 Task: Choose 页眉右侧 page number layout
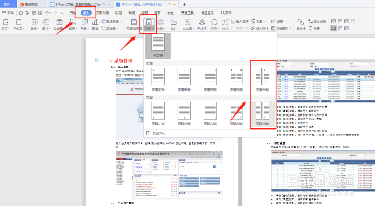click(210, 80)
